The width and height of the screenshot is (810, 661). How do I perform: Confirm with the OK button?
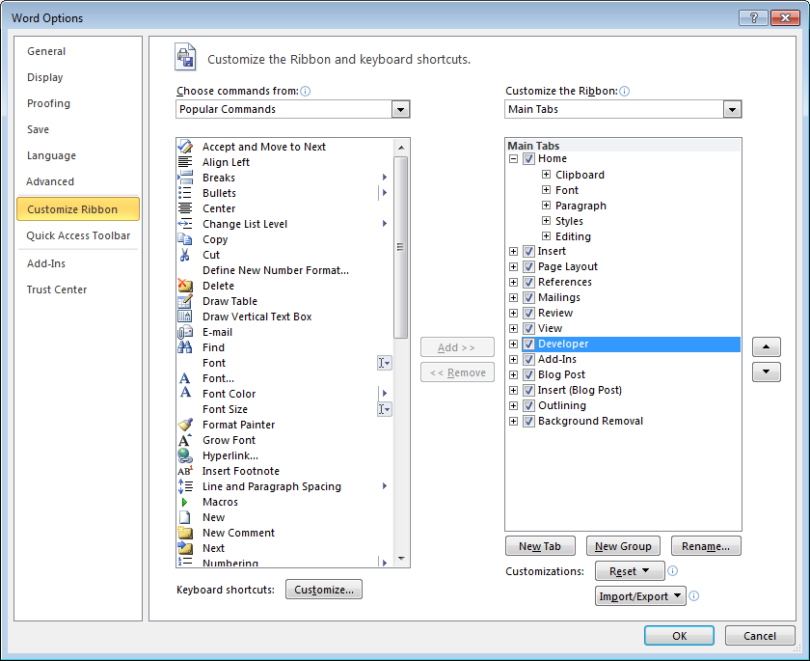679,636
